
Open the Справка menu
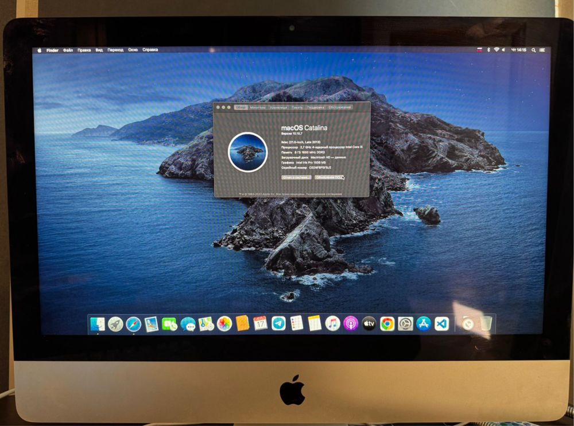pyautogui.click(x=150, y=50)
